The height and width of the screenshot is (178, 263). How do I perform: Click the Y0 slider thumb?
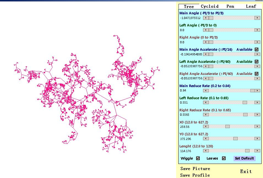tap(235, 139)
